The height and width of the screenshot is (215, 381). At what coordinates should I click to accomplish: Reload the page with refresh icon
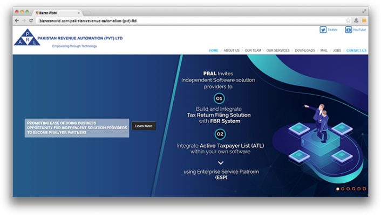click(x=31, y=20)
